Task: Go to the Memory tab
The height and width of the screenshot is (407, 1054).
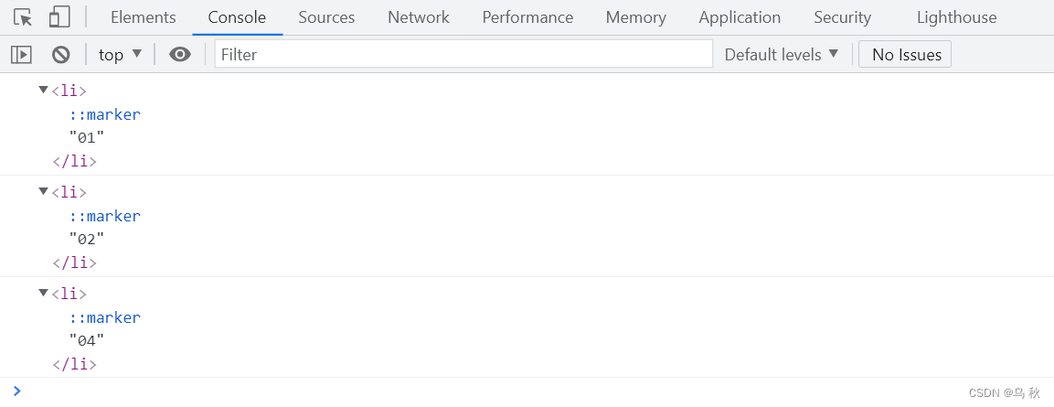Action: click(x=636, y=17)
